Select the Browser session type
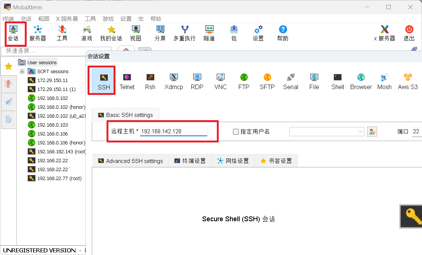422x255 pixels. (x=361, y=82)
